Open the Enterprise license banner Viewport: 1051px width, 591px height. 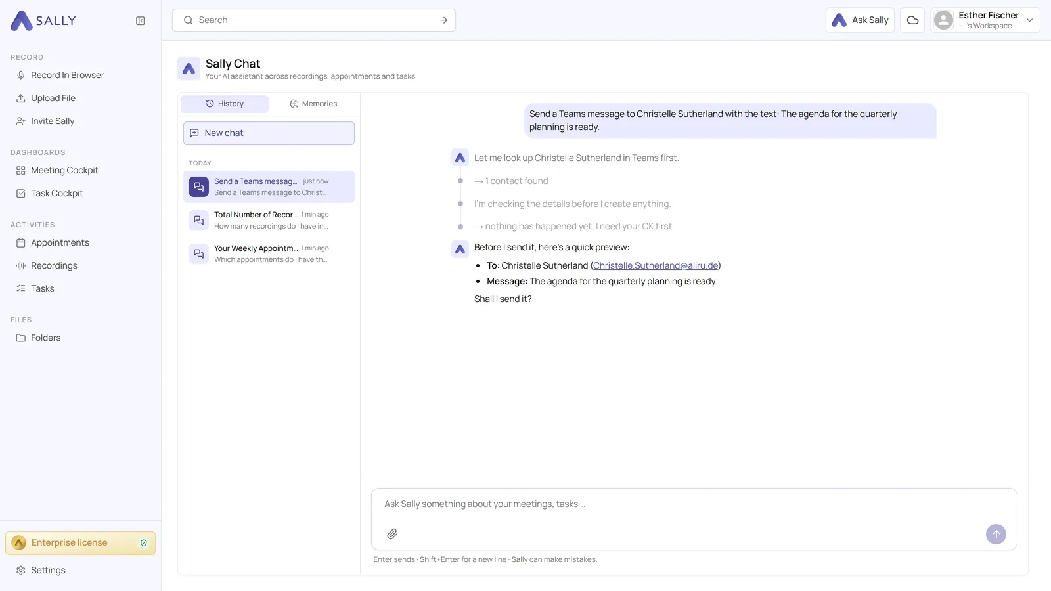coord(80,543)
